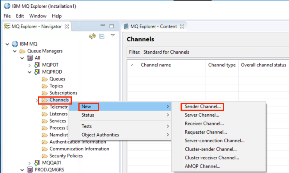Switch to MQ Explorer - Content tab

tap(154, 26)
